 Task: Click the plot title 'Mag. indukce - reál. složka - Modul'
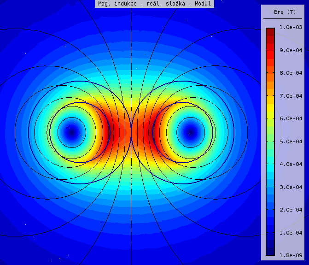point(154,4)
